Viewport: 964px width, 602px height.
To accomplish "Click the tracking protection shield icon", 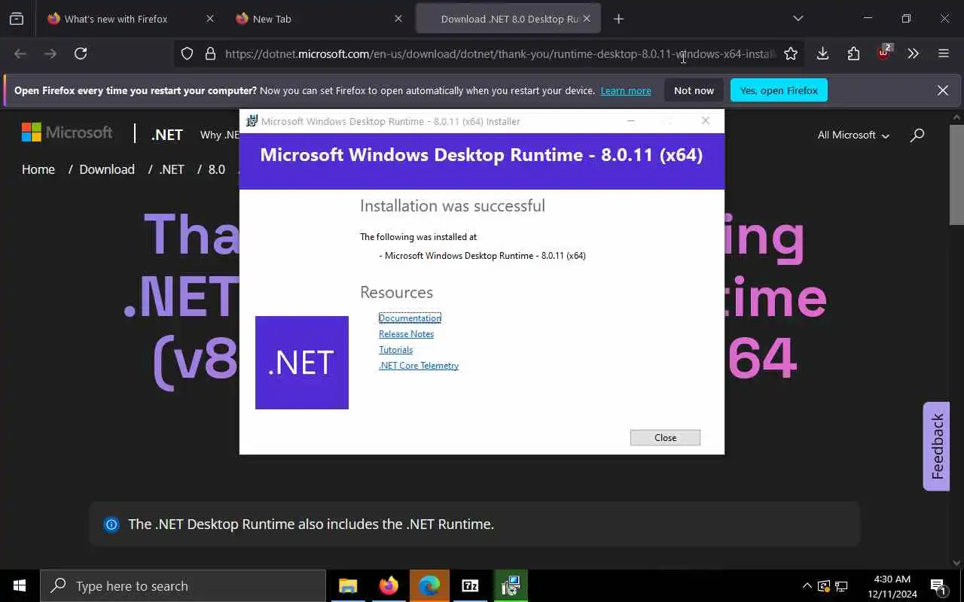I will tap(188, 53).
